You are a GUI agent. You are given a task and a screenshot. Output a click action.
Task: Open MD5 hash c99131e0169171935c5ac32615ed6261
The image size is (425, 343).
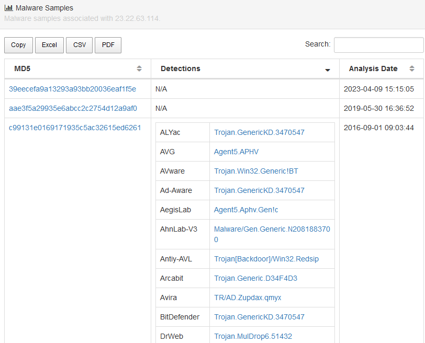coord(75,128)
